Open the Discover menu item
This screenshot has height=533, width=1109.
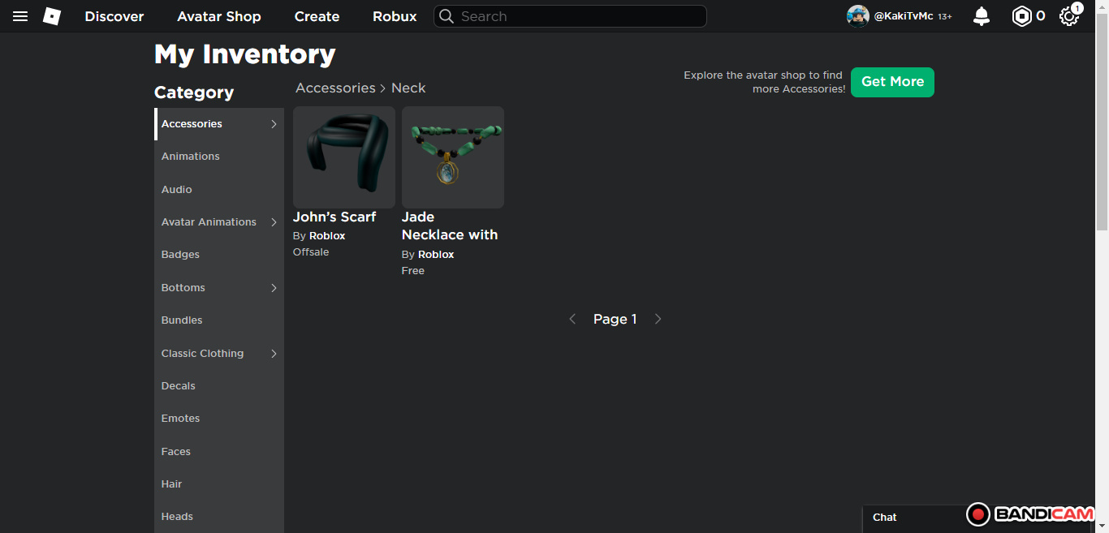point(114,16)
